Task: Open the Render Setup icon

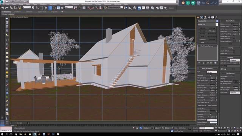Action: (157, 8)
